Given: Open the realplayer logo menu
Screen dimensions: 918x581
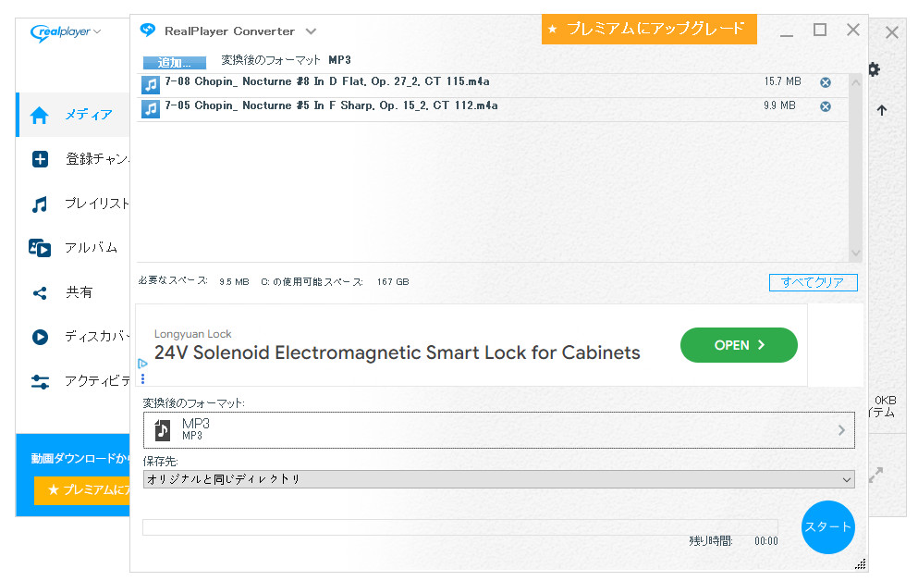Looking at the screenshot, I should coord(65,32).
